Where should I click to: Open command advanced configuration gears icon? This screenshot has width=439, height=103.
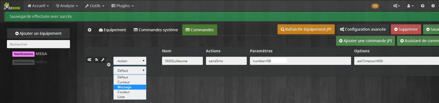click(90, 59)
